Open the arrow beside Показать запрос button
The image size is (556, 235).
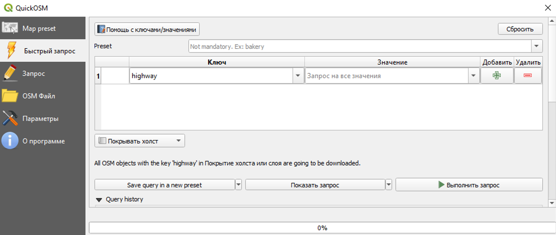pyautogui.click(x=389, y=185)
